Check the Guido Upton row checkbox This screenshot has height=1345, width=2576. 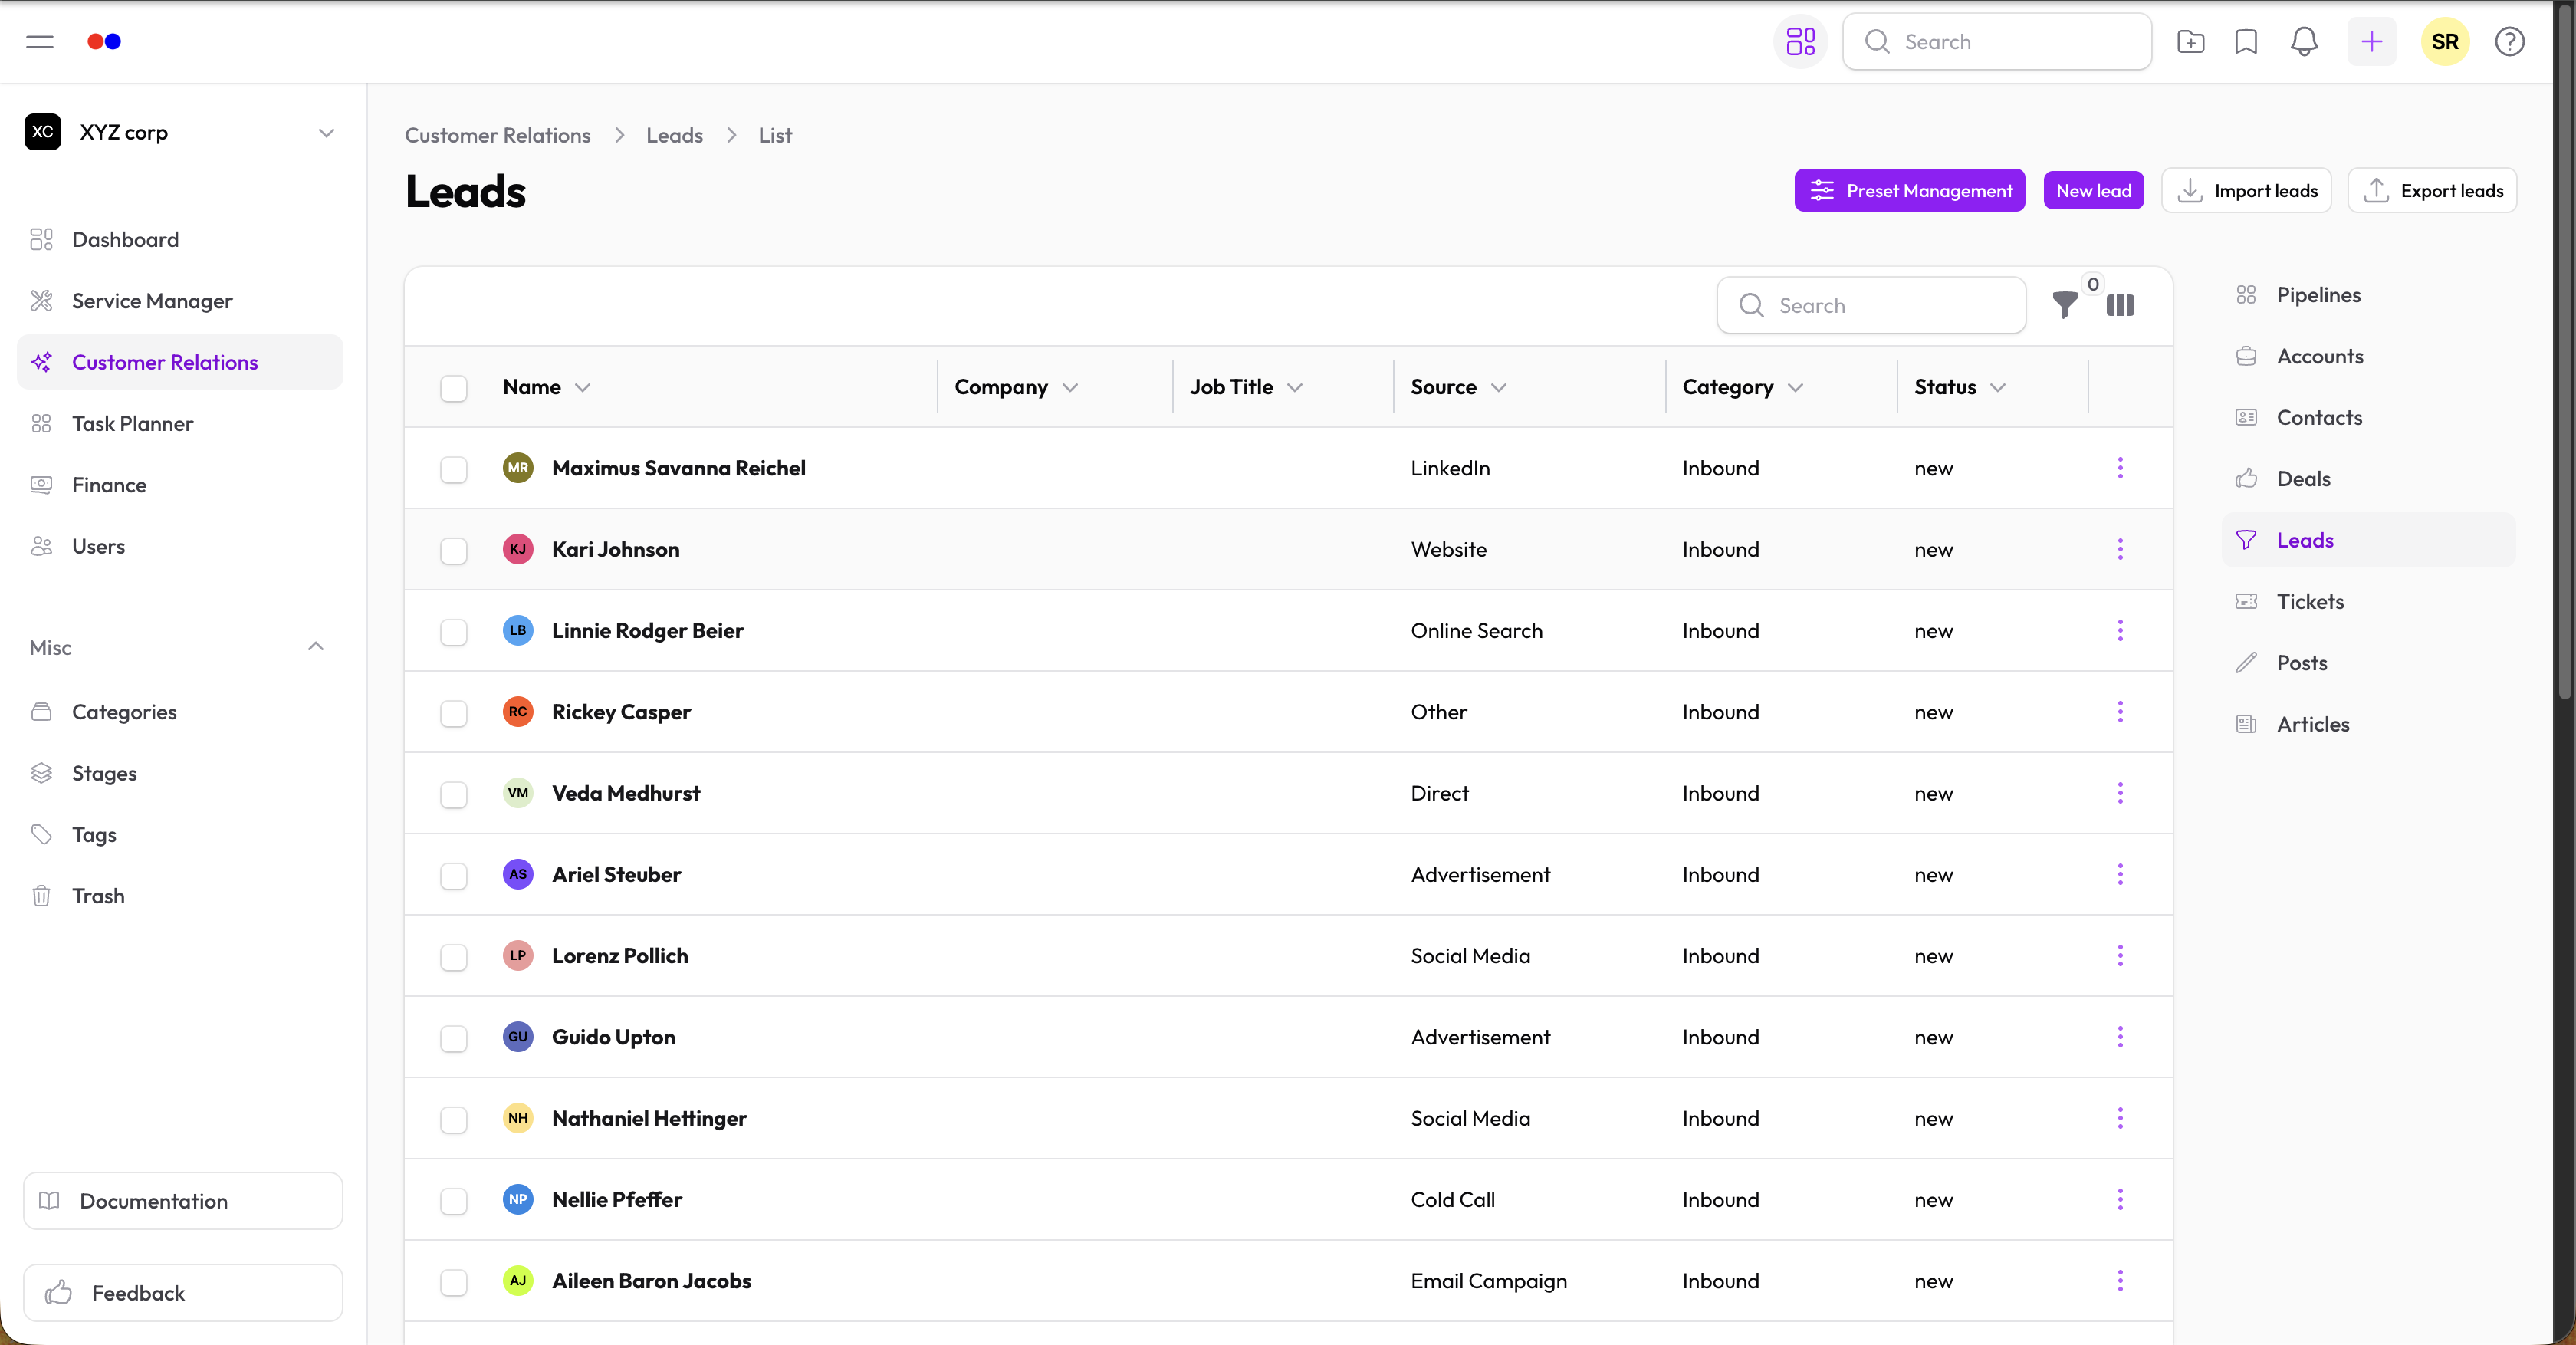pyautogui.click(x=454, y=1038)
